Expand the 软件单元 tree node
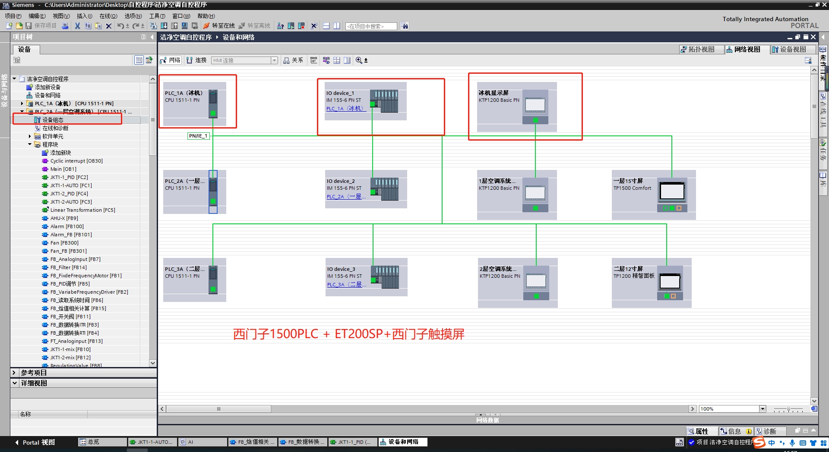This screenshot has width=829, height=452. 30,136
